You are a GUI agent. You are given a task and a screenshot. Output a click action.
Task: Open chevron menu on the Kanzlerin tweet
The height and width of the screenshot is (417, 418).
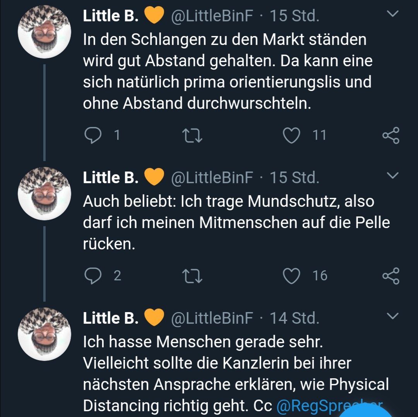click(x=392, y=317)
